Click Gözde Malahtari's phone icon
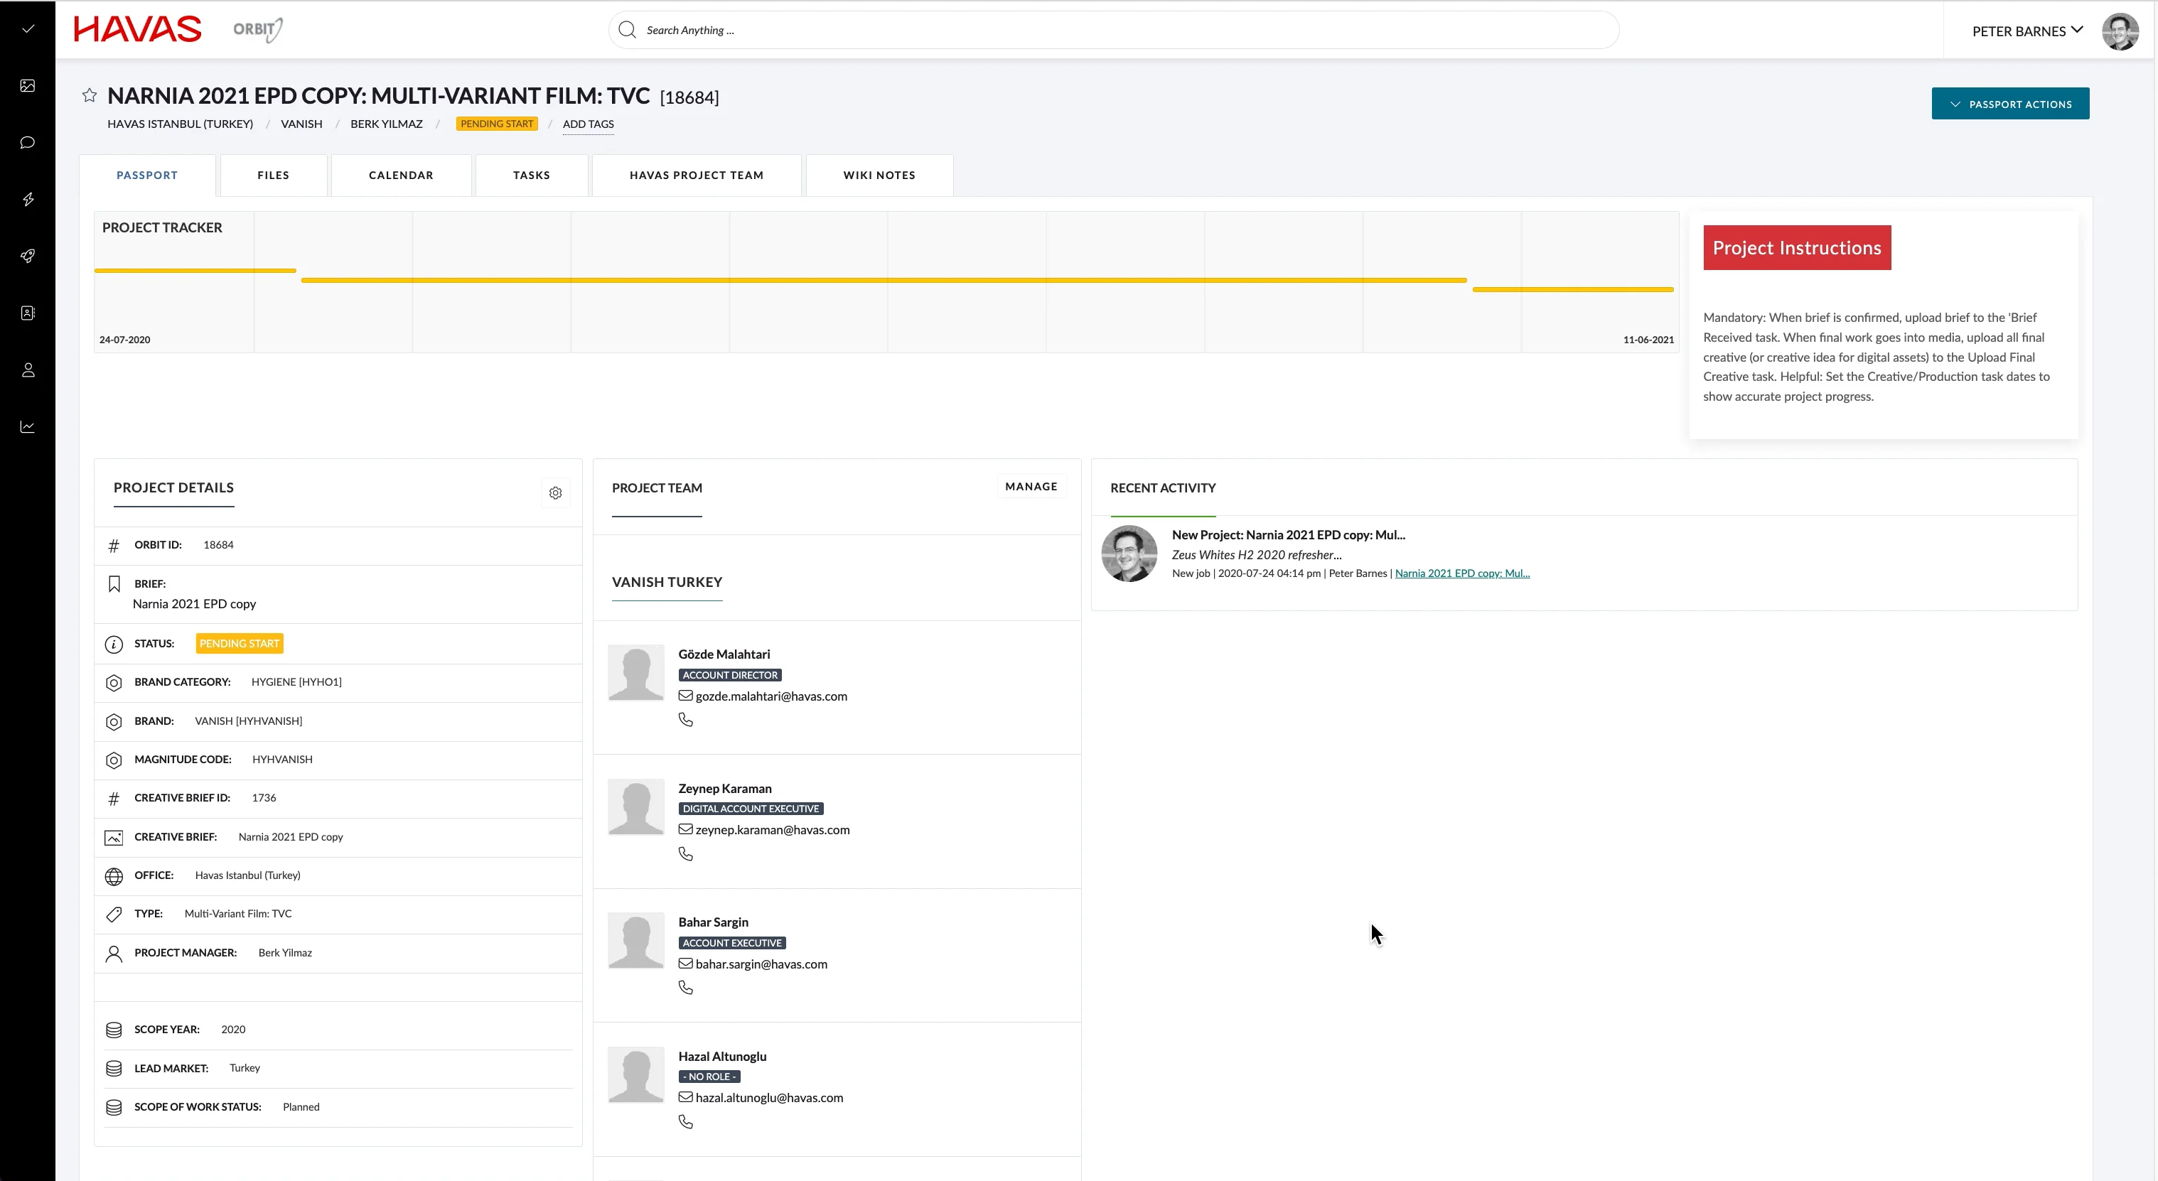Screen dimensions: 2158x1181 685,720
